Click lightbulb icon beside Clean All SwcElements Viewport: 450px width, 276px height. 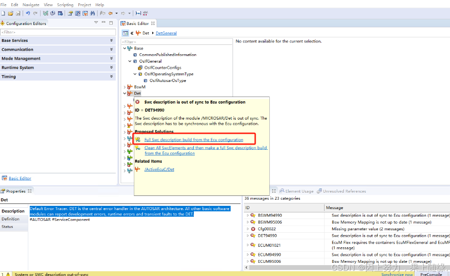(x=138, y=147)
